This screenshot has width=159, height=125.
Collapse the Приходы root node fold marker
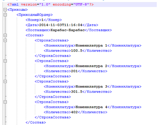click(5, 10)
